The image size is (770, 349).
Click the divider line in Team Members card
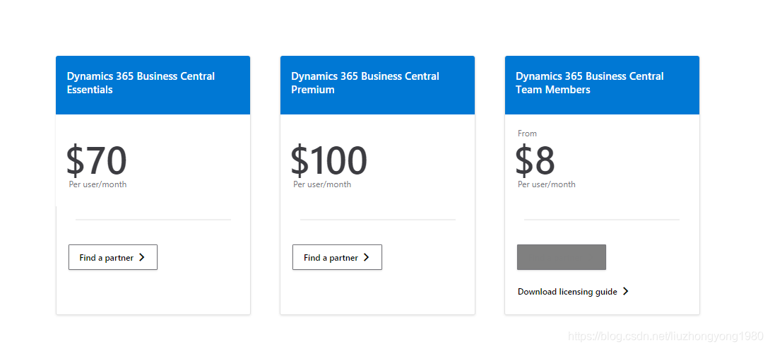pos(602,220)
